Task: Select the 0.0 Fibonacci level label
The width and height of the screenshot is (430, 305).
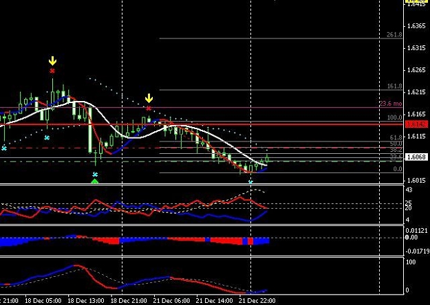Action: click(x=398, y=169)
